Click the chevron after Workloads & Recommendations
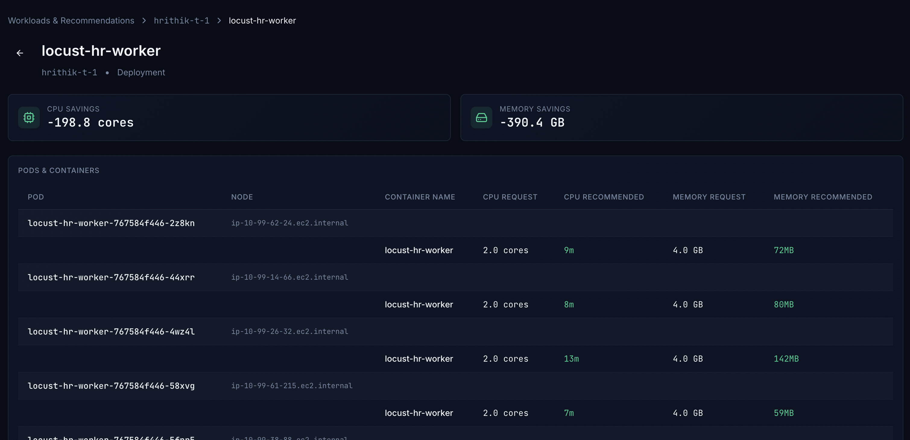This screenshot has height=440, width=910. 144,20
